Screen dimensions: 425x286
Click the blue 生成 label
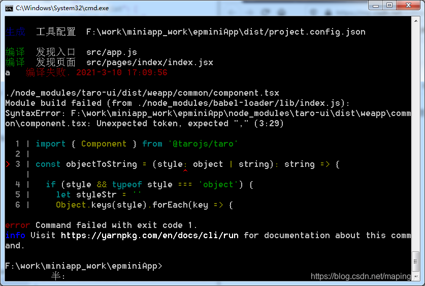(x=15, y=32)
